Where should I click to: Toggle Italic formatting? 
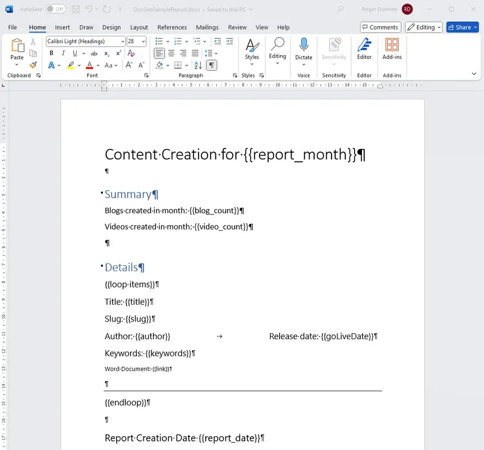63,53
